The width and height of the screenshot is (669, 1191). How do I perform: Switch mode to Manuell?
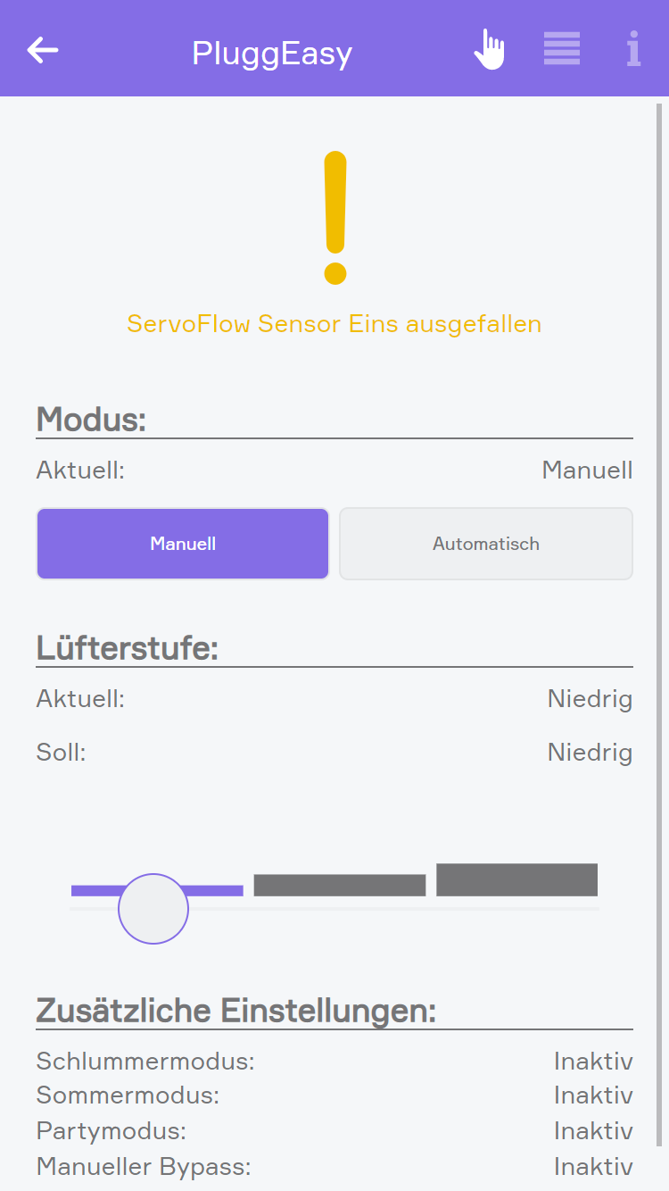(183, 544)
